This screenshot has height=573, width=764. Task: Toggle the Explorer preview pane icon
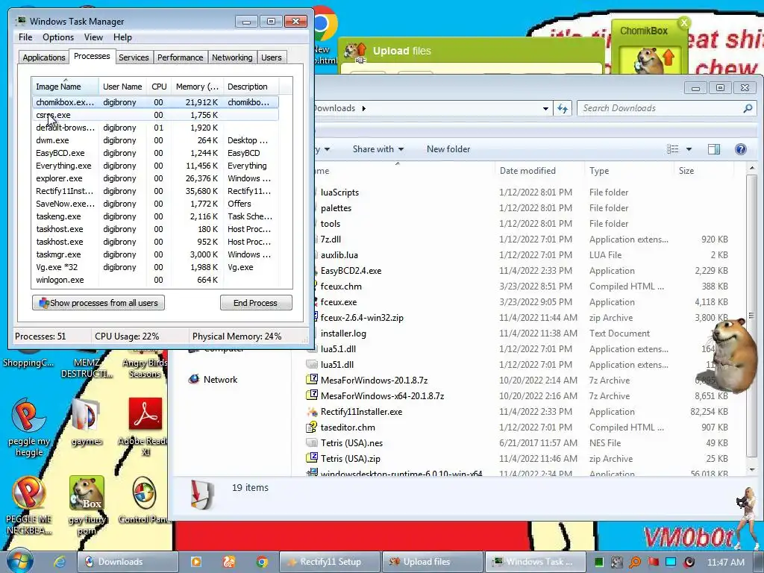pyautogui.click(x=714, y=149)
